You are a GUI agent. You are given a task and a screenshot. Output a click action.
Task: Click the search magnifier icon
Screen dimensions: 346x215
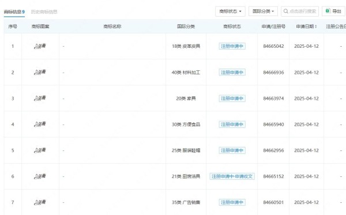click(x=285, y=12)
